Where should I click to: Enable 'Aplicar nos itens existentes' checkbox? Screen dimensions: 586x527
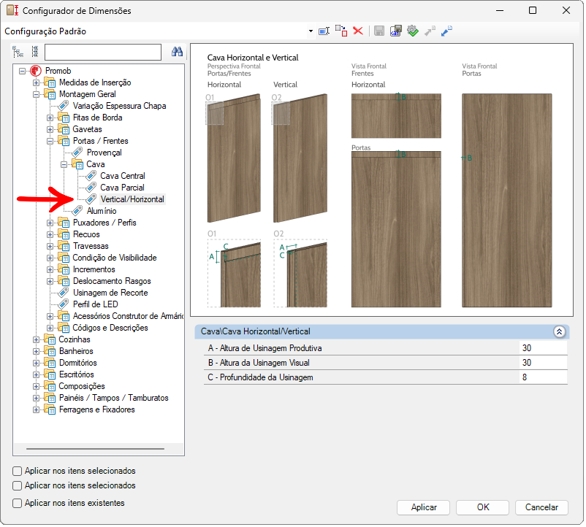[18, 504]
